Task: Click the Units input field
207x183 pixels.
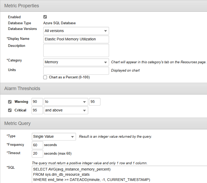Action: click(76, 71)
